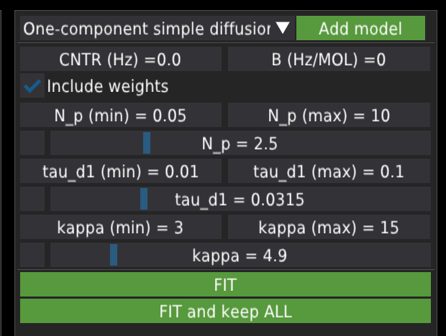The height and width of the screenshot is (336, 446).
Task: Click the kappa = 4.9 slider handle
Action: [x=114, y=255]
